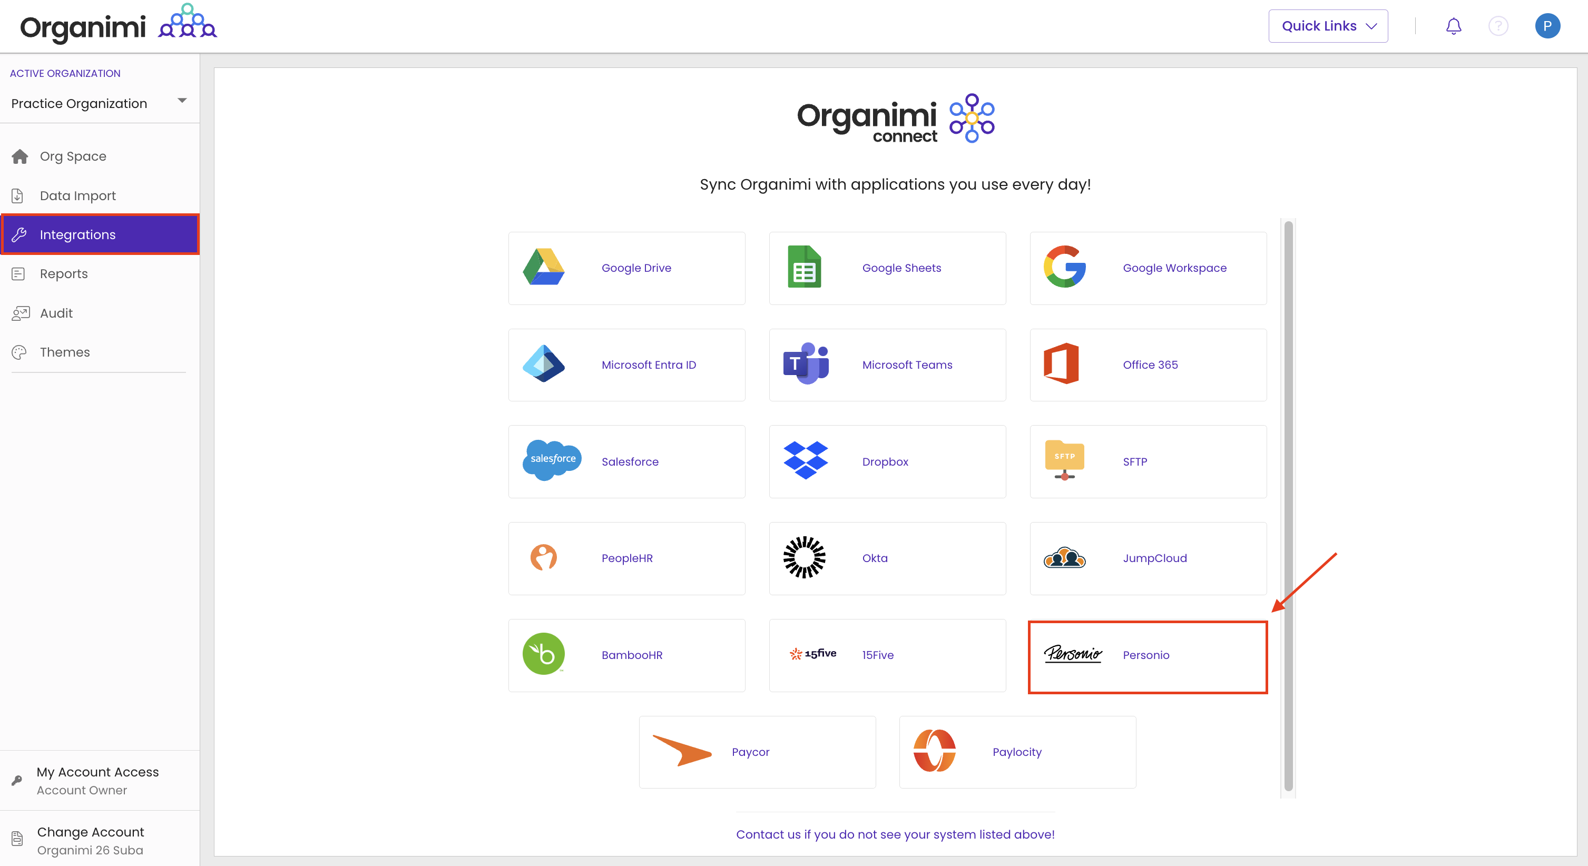Open the Paycor integration link
The width and height of the screenshot is (1588, 866).
click(x=750, y=751)
